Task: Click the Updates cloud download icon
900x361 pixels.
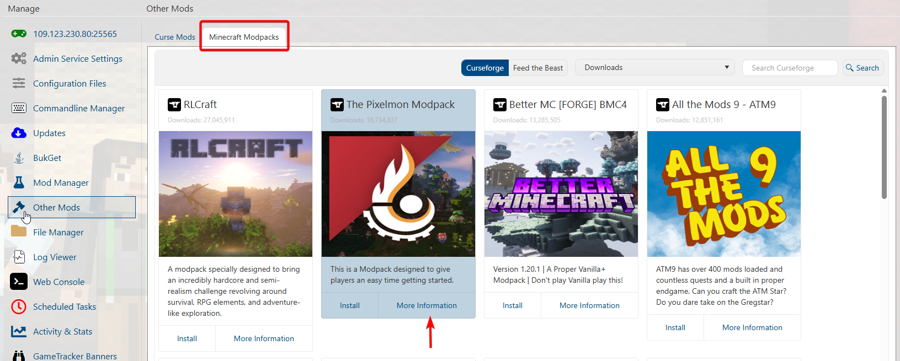Action: tap(19, 133)
